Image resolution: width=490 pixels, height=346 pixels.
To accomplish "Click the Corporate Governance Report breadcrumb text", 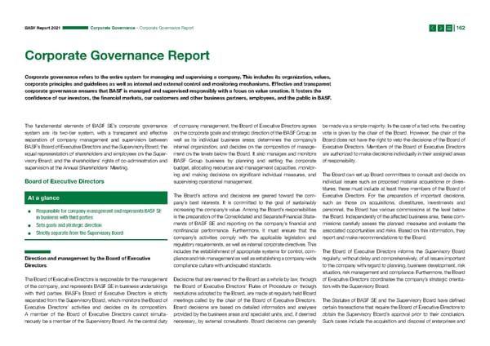I will coord(167,28).
